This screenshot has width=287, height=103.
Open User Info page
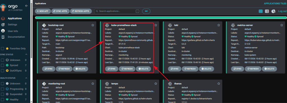coord(13,31)
